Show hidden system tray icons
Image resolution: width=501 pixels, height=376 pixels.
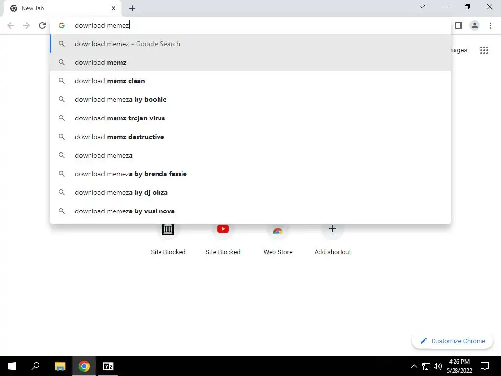[414, 366]
